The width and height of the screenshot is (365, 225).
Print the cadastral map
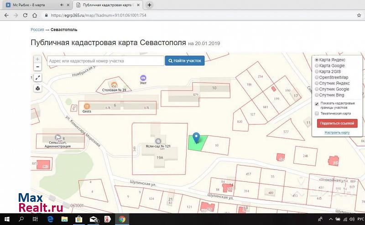click(37, 88)
